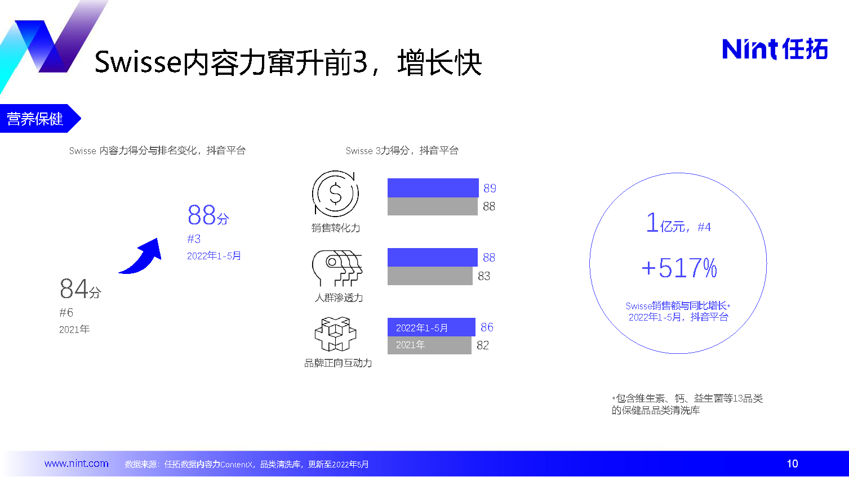The height and width of the screenshot is (477, 849).
Task: Click the value 83 label
Action: 484,276
